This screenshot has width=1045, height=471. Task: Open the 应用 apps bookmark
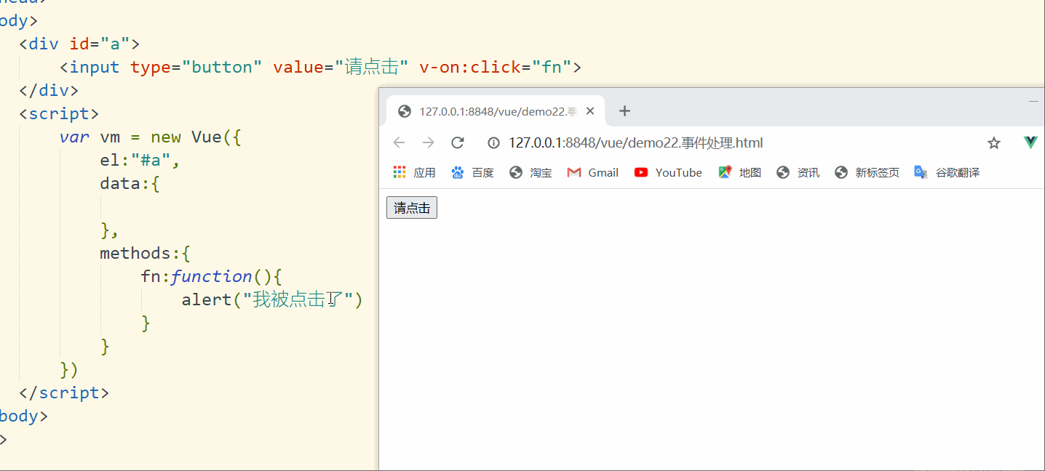pyautogui.click(x=414, y=172)
